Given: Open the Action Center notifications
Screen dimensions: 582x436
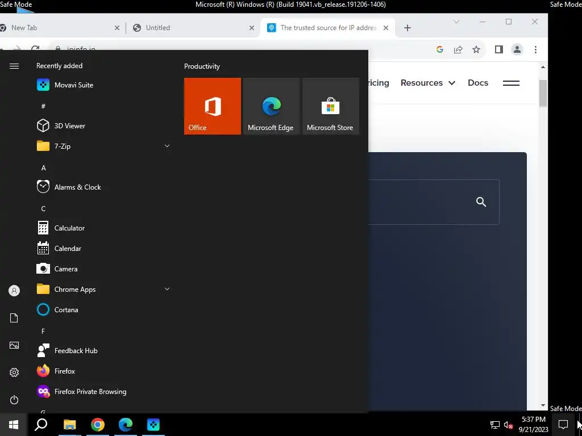Looking at the screenshot, I should pyautogui.click(x=563, y=425).
